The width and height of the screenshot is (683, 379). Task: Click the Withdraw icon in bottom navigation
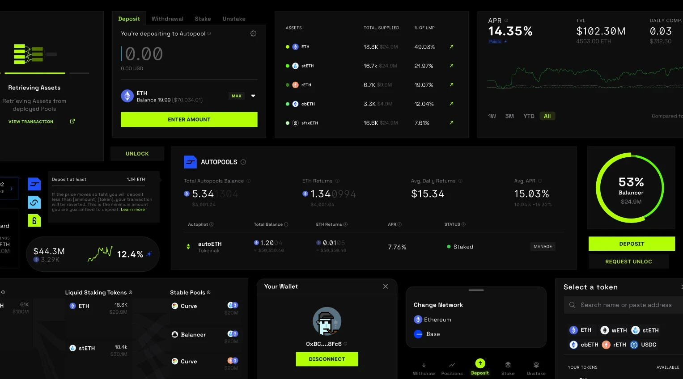pyautogui.click(x=424, y=365)
